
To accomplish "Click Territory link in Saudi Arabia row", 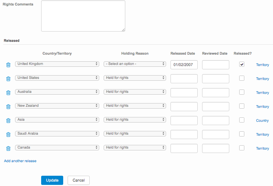I will (x=262, y=134).
